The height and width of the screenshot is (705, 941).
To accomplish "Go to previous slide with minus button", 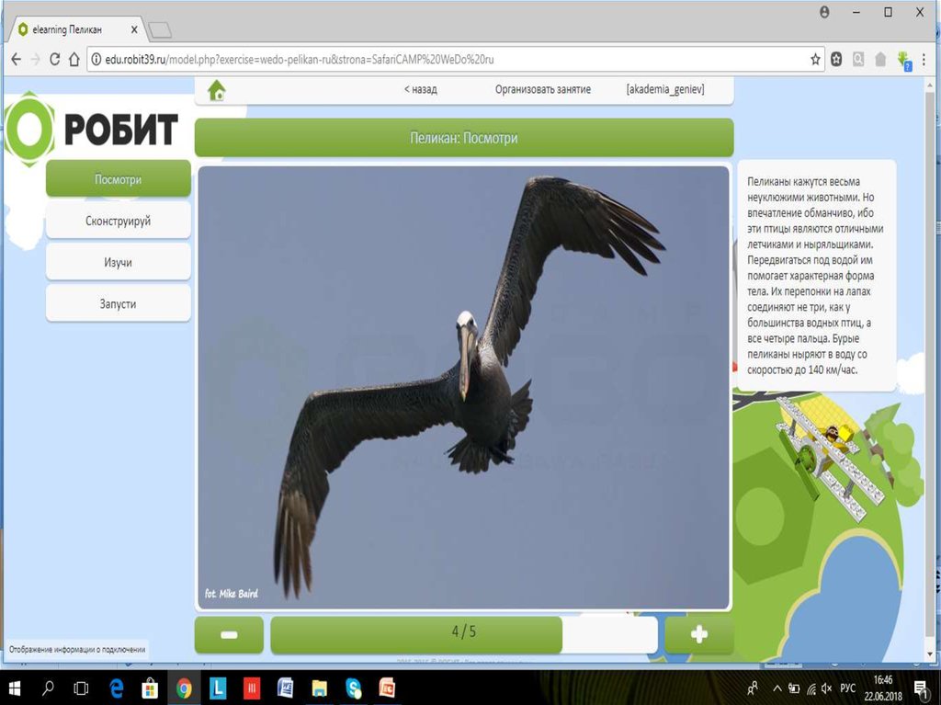I will coord(229,635).
